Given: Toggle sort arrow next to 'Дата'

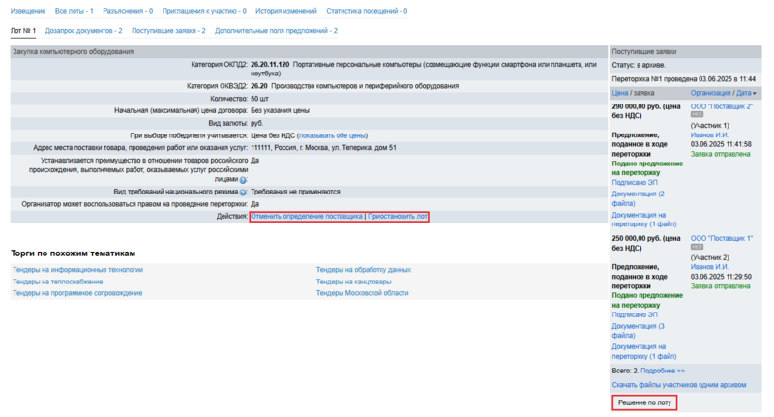Looking at the screenshot, I should (755, 93).
